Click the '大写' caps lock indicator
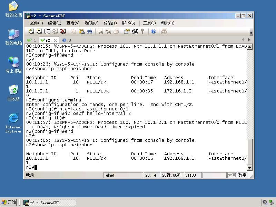This screenshot has height=207, width=276. (x=232, y=175)
